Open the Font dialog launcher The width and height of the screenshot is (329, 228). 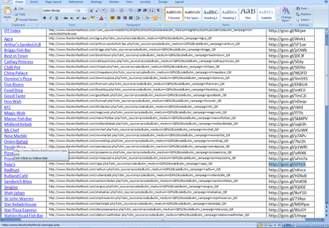point(106,25)
